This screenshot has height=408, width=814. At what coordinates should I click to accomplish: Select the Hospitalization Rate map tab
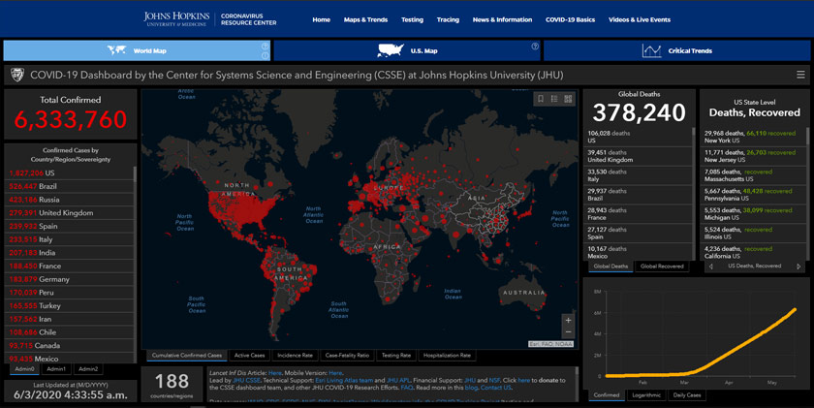[447, 356]
